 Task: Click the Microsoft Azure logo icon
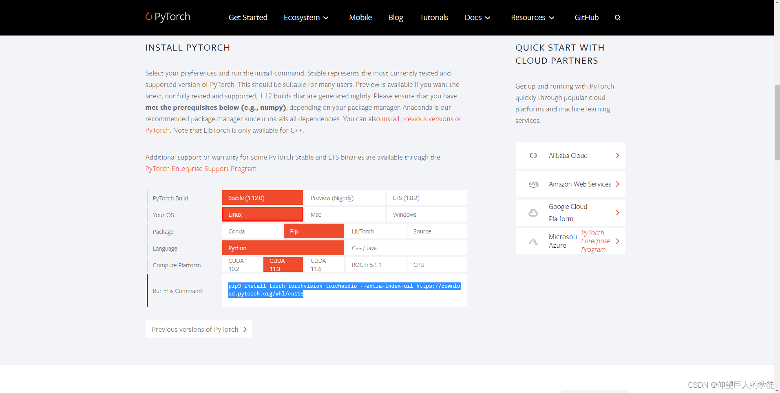click(x=533, y=241)
